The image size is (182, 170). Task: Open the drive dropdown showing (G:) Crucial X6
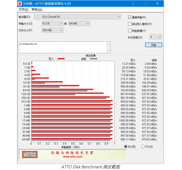pos(81,17)
